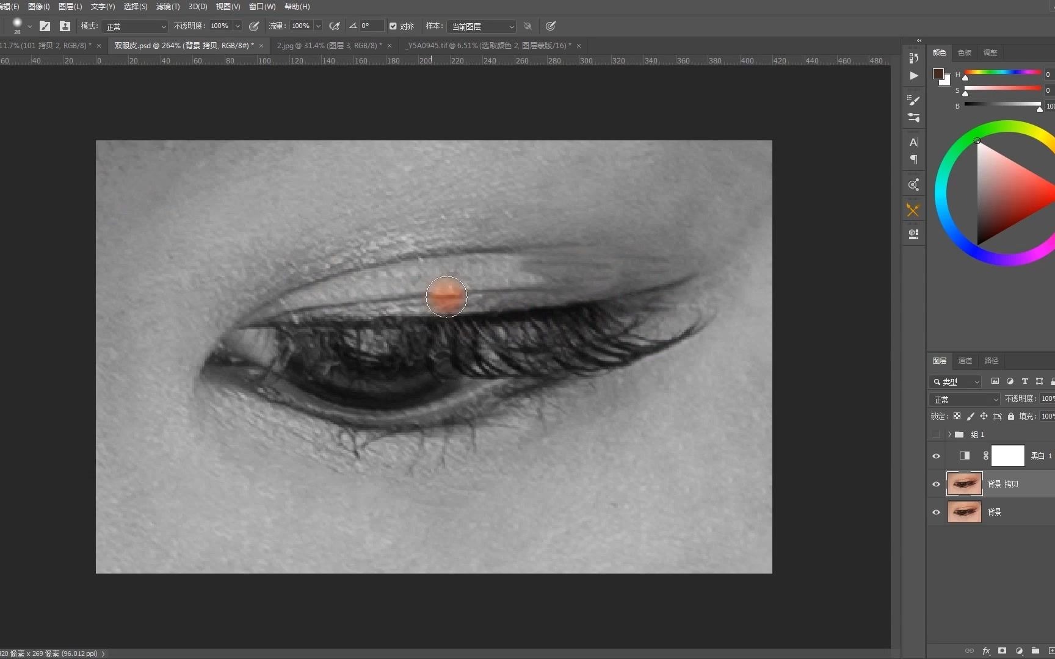Filter layers by pixel layer icon
The height and width of the screenshot is (659, 1055).
tap(995, 381)
